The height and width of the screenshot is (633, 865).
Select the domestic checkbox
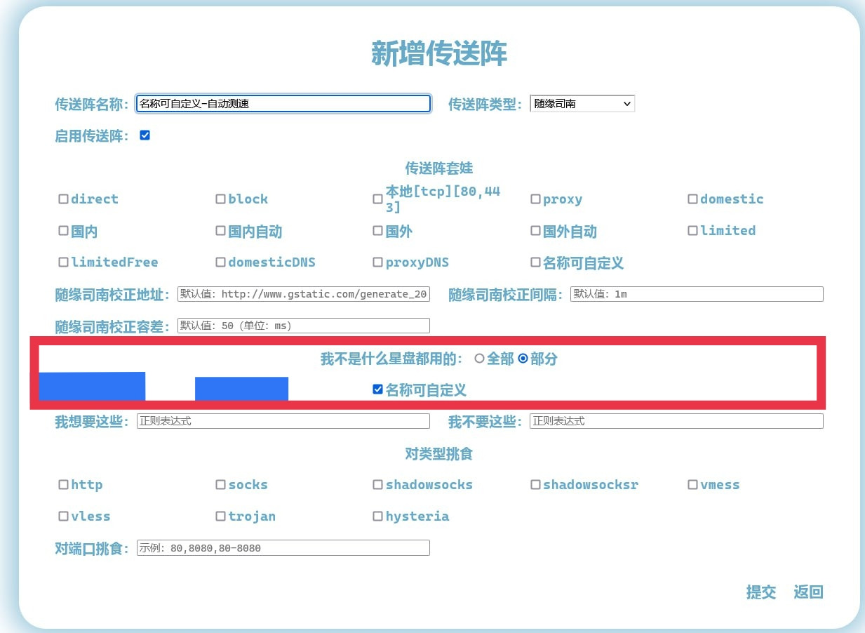point(693,199)
